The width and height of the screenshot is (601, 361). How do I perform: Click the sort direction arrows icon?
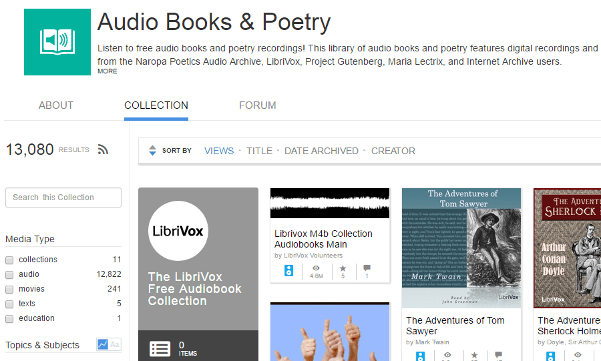point(152,151)
